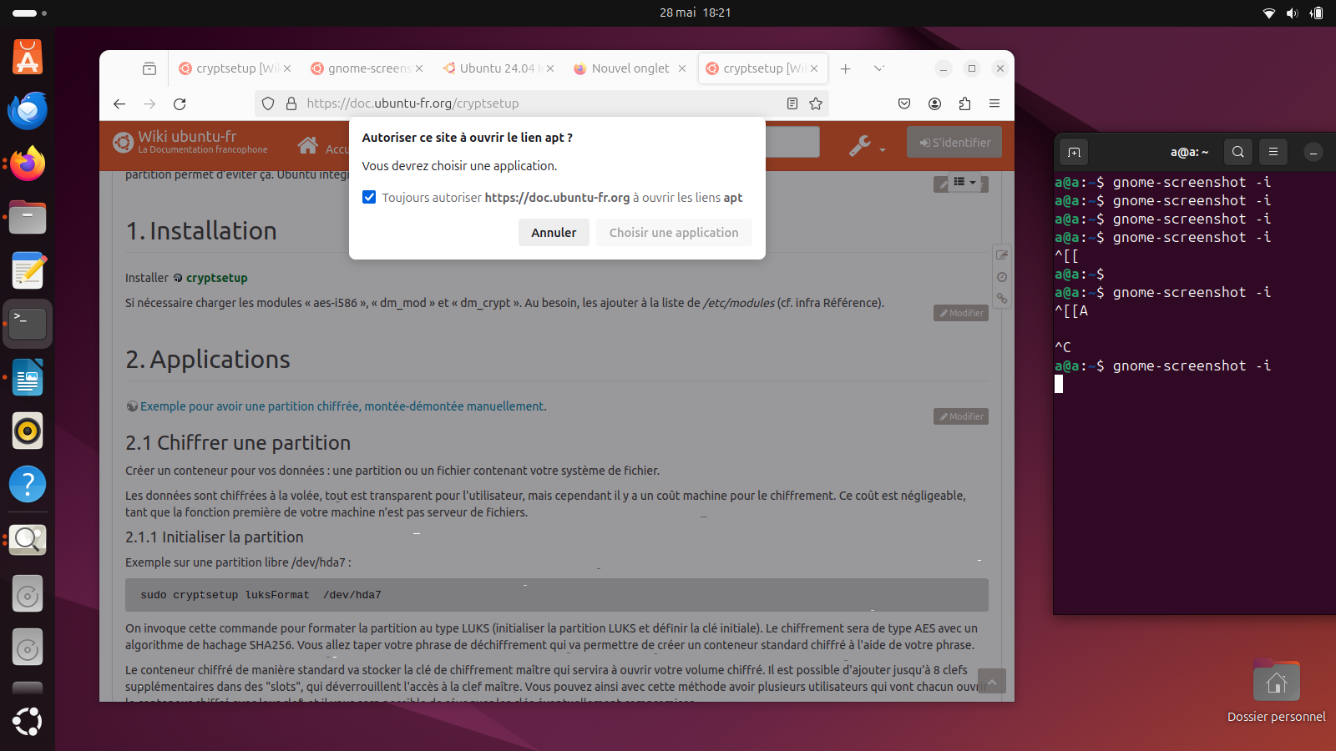Image resolution: width=1336 pixels, height=751 pixels.
Task: Show Applications via the Ubuntu logo button
Action: point(28,722)
